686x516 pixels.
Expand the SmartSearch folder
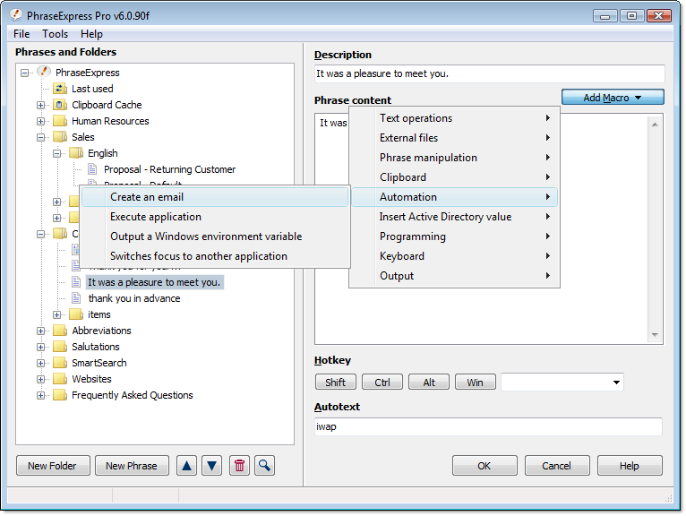[40, 363]
